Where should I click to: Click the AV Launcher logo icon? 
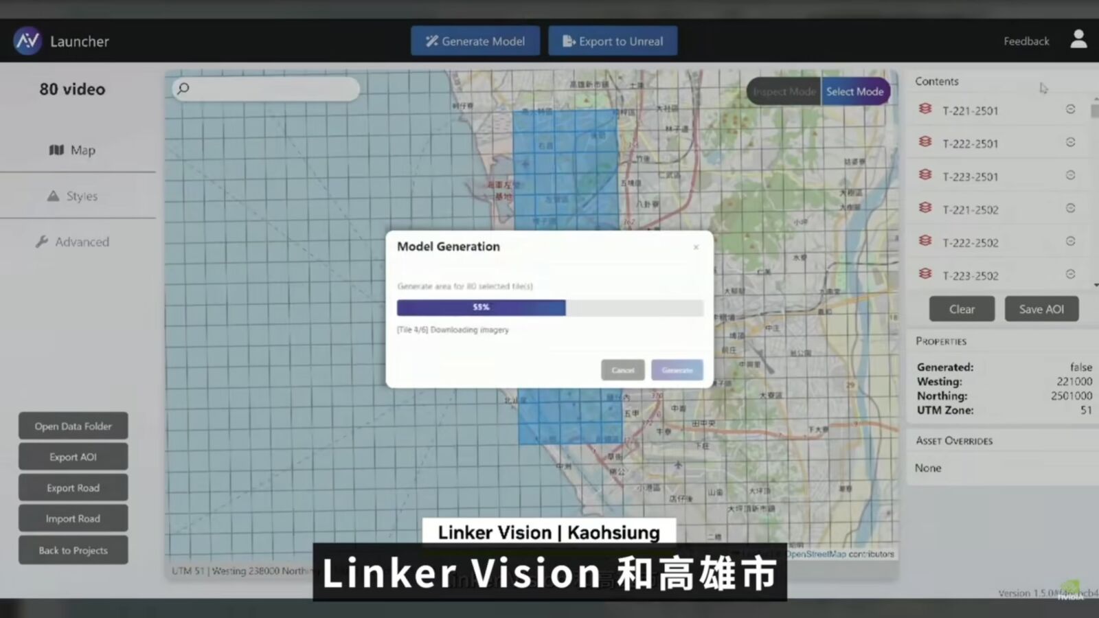[x=27, y=41]
